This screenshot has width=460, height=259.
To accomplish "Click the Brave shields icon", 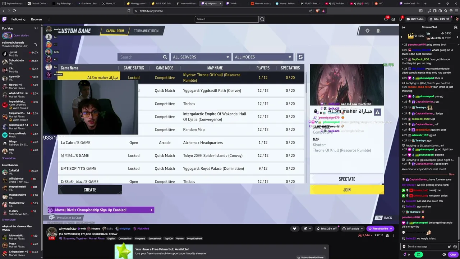I will coord(317,11).
